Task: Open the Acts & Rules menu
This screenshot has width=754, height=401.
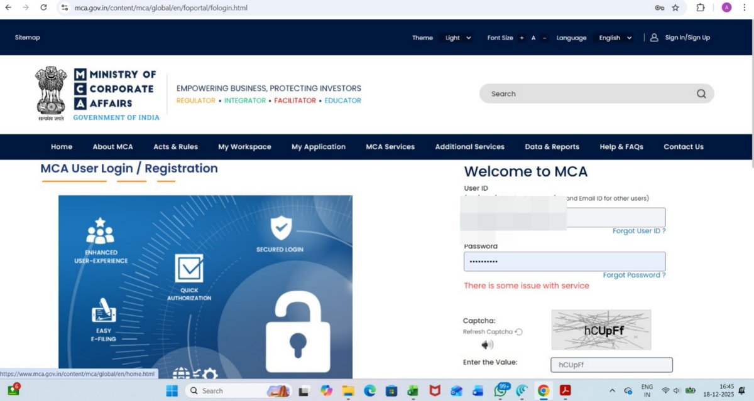Action: [175, 147]
